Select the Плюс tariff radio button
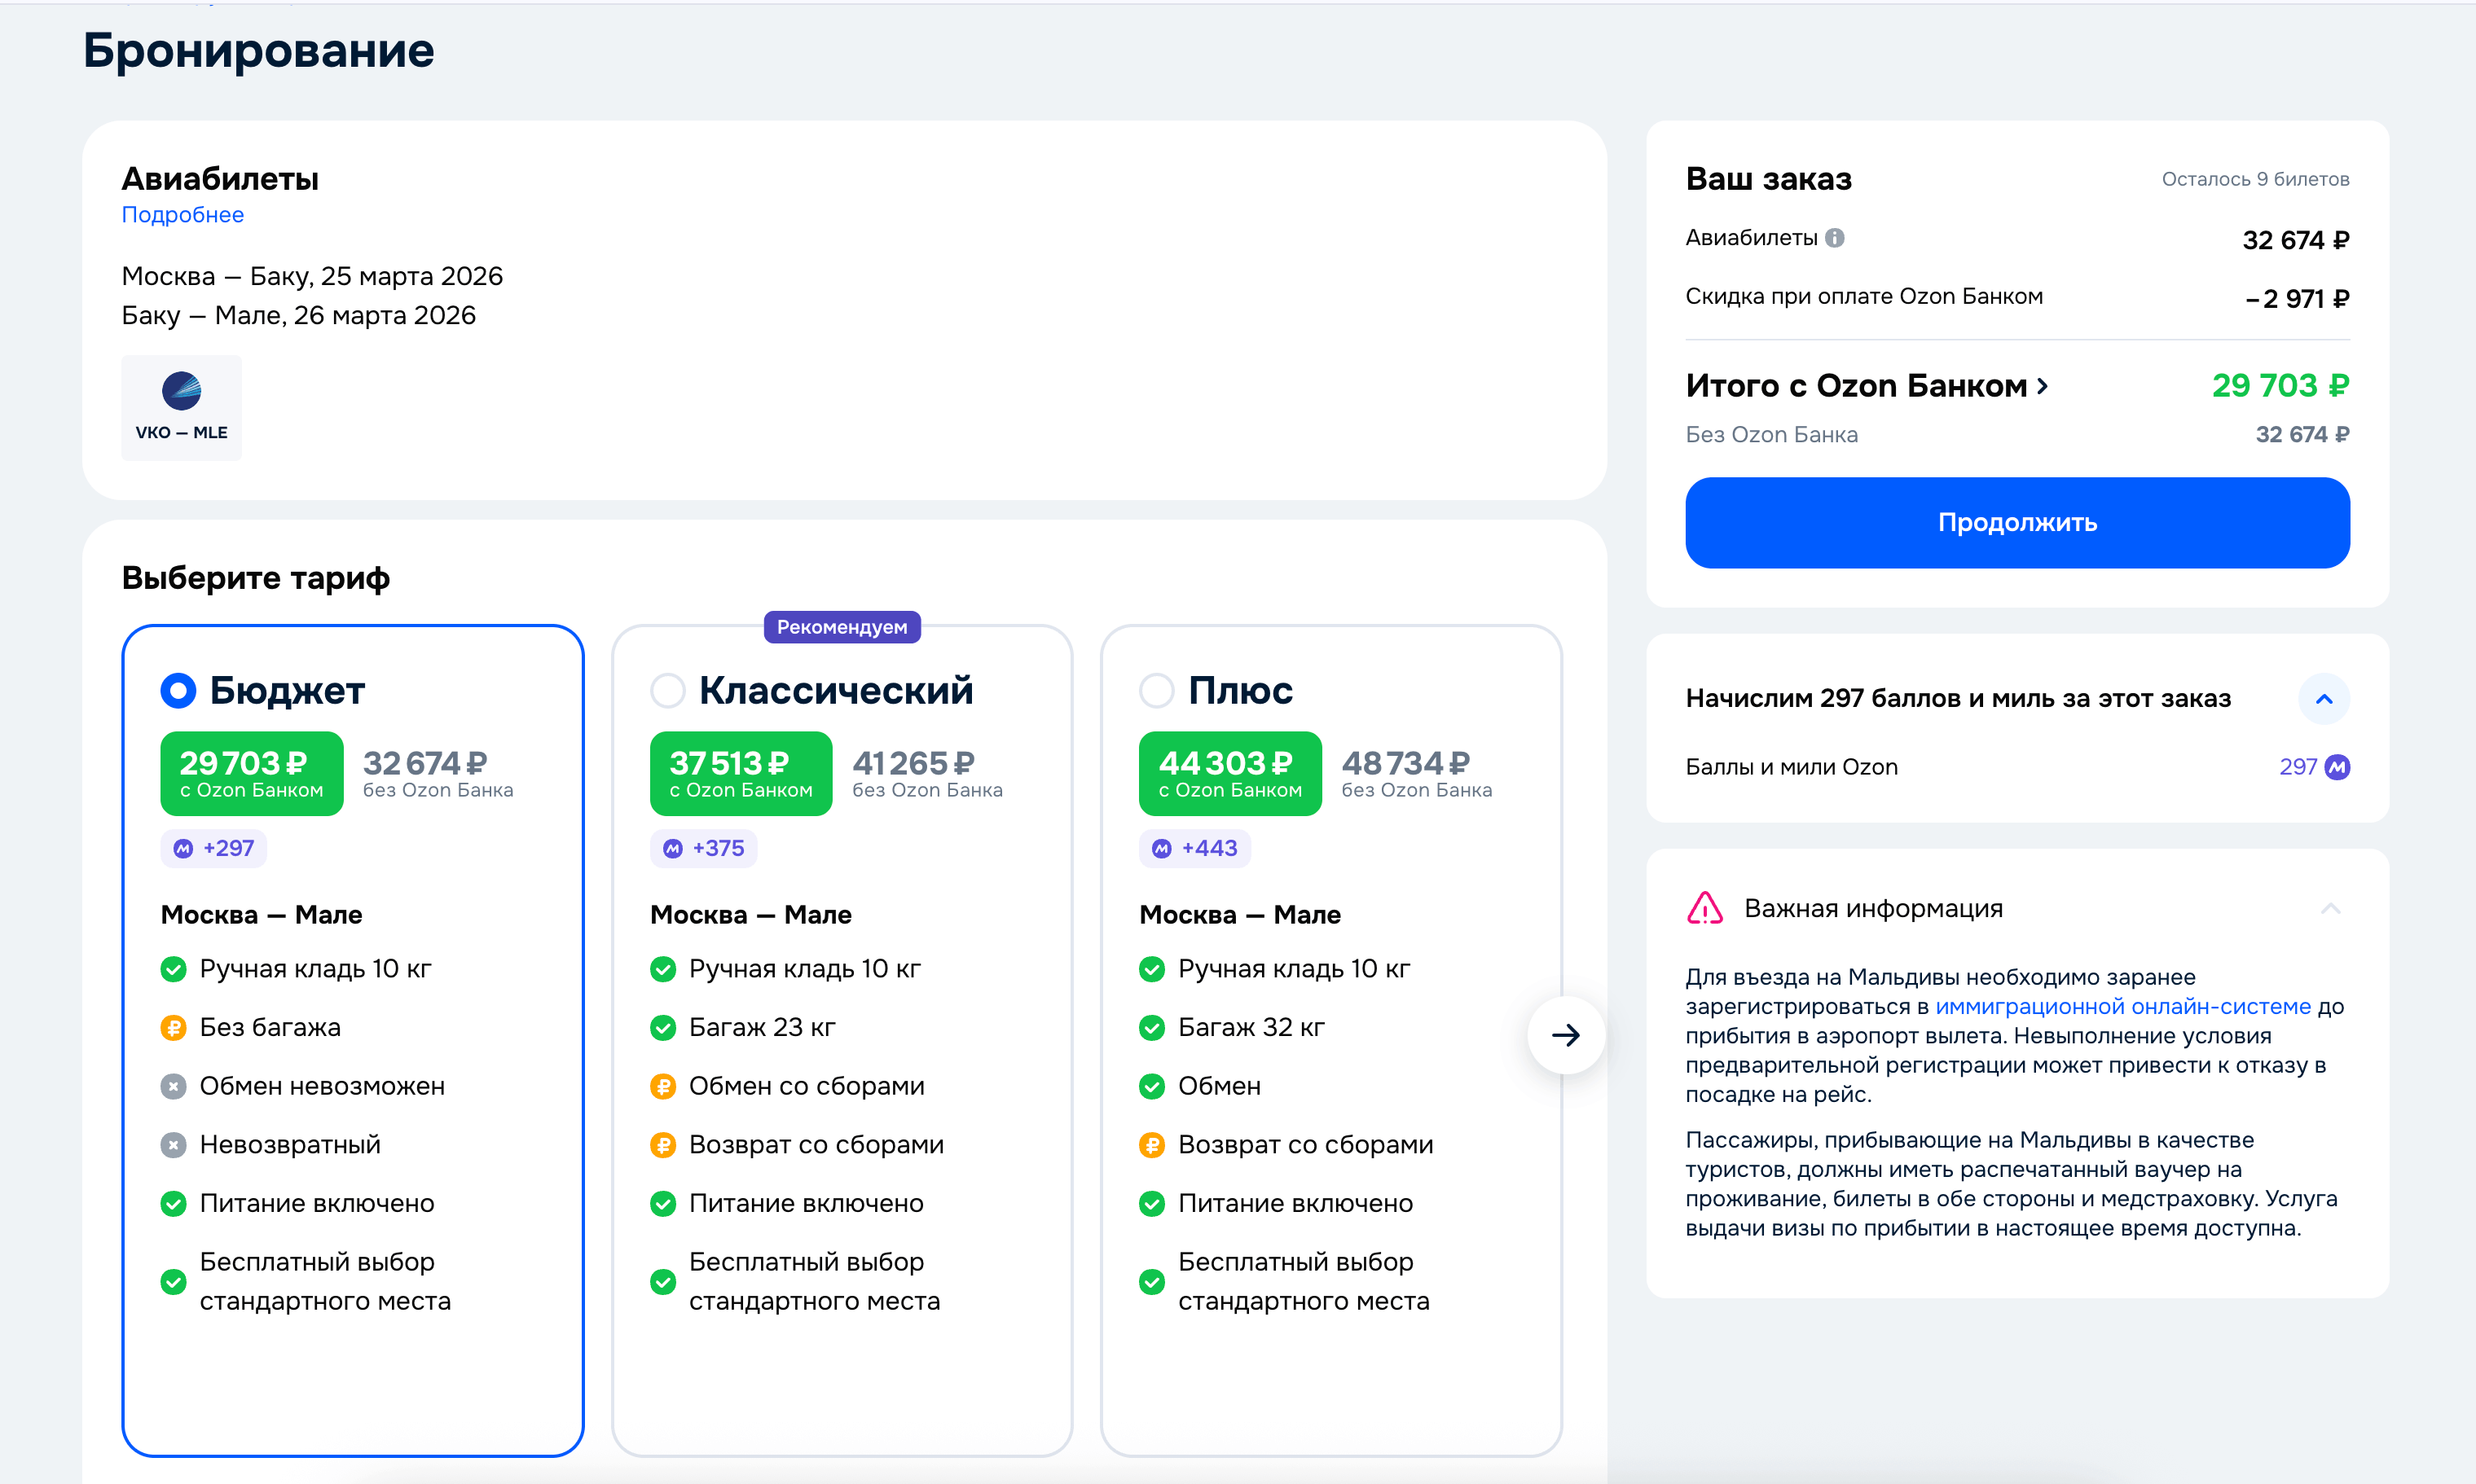The width and height of the screenshot is (2476, 1484). [x=1156, y=691]
